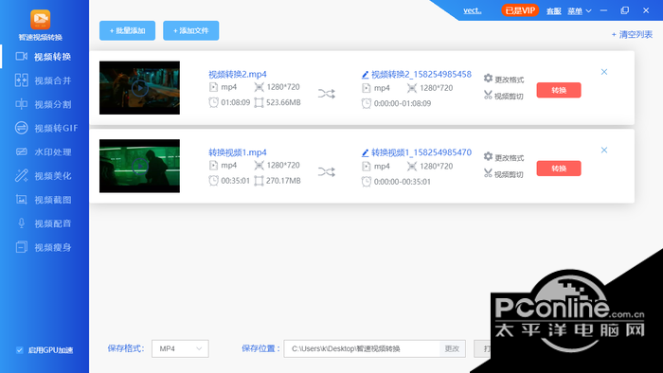Edit output name 视频转换2_158254985458 pencil icon
The width and height of the screenshot is (663, 373).
pos(366,75)
